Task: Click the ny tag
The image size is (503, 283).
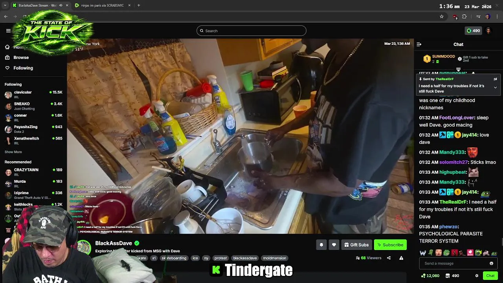Action: pos(206,258)
